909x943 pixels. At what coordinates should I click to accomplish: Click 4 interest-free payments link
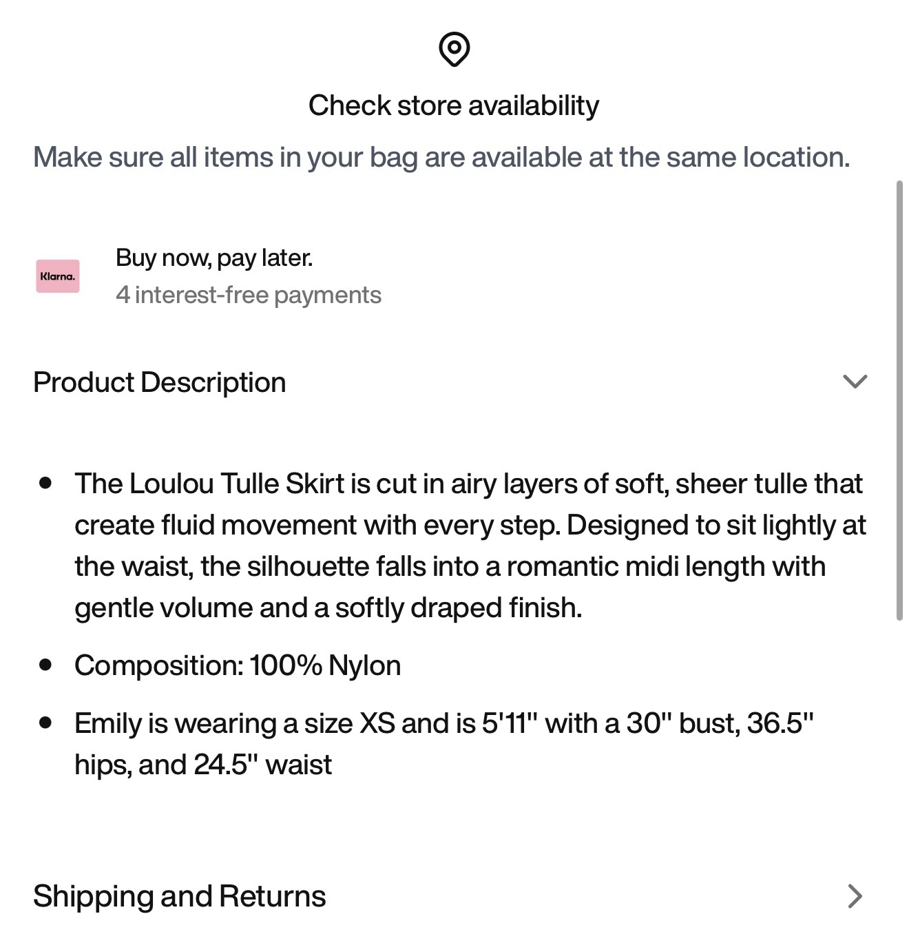tap(249, 295)
